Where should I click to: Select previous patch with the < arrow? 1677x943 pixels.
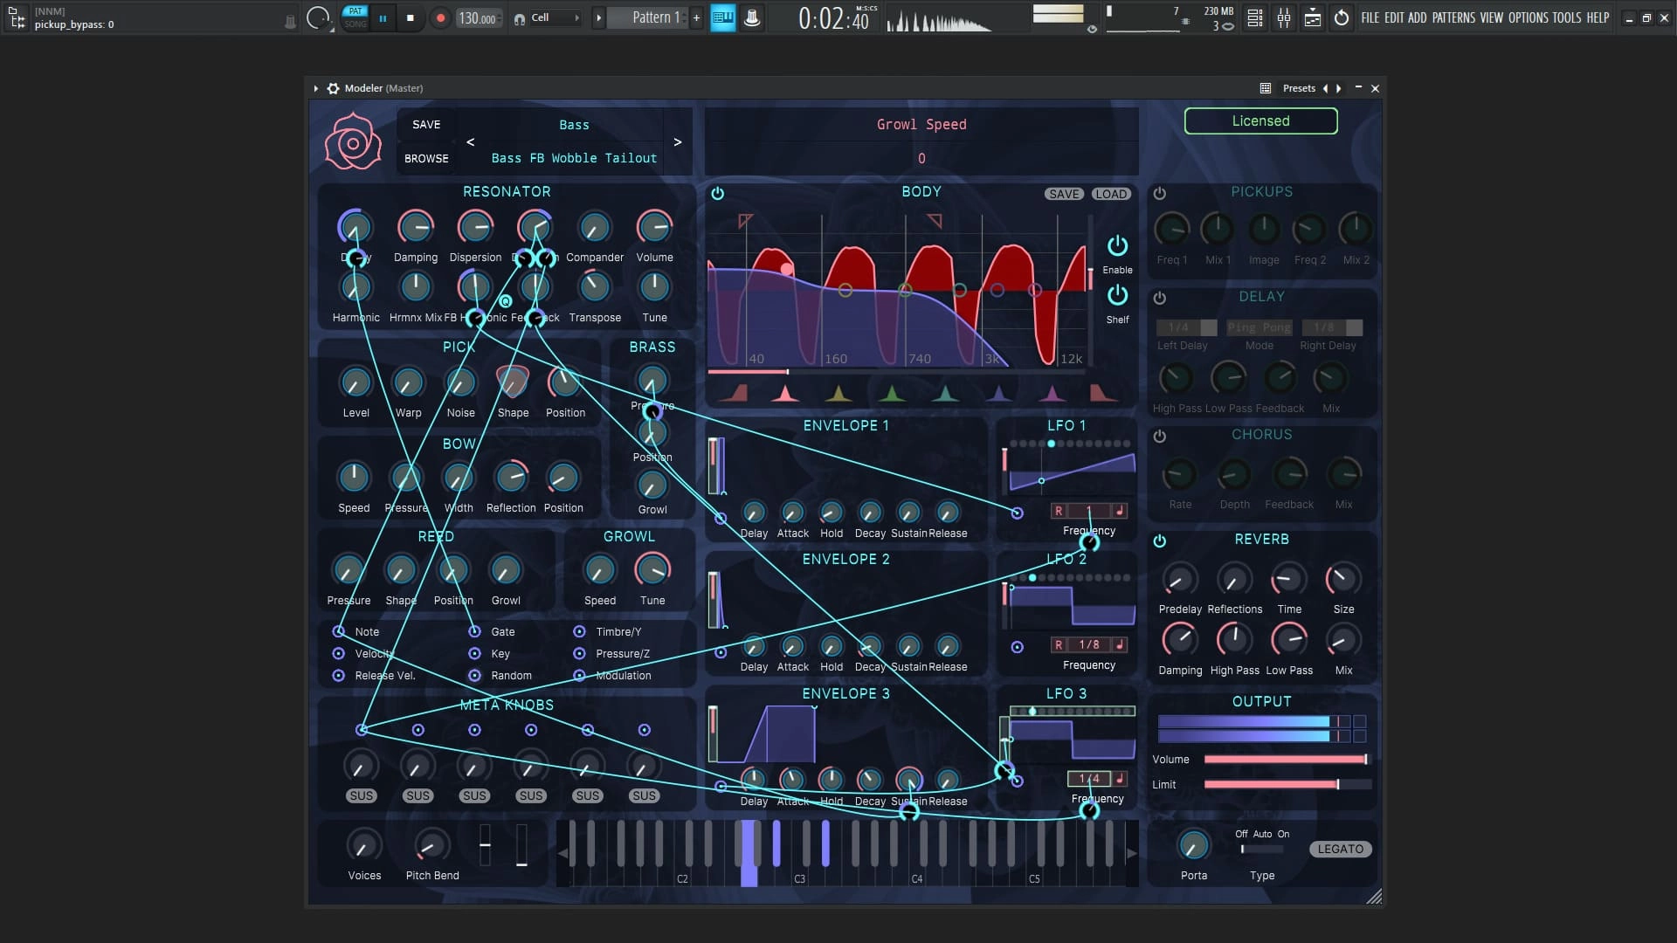(470, 141)
